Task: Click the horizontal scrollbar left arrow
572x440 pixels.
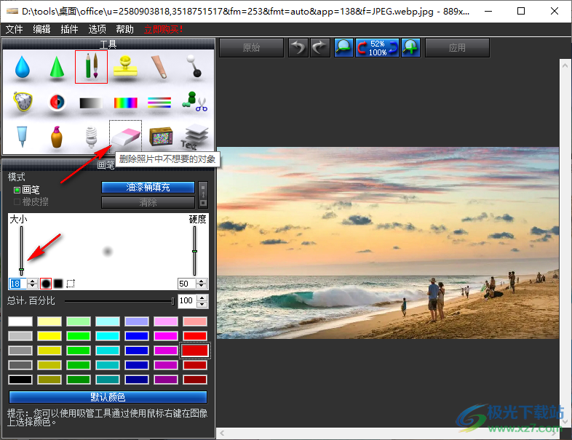Action: point(222,433)
